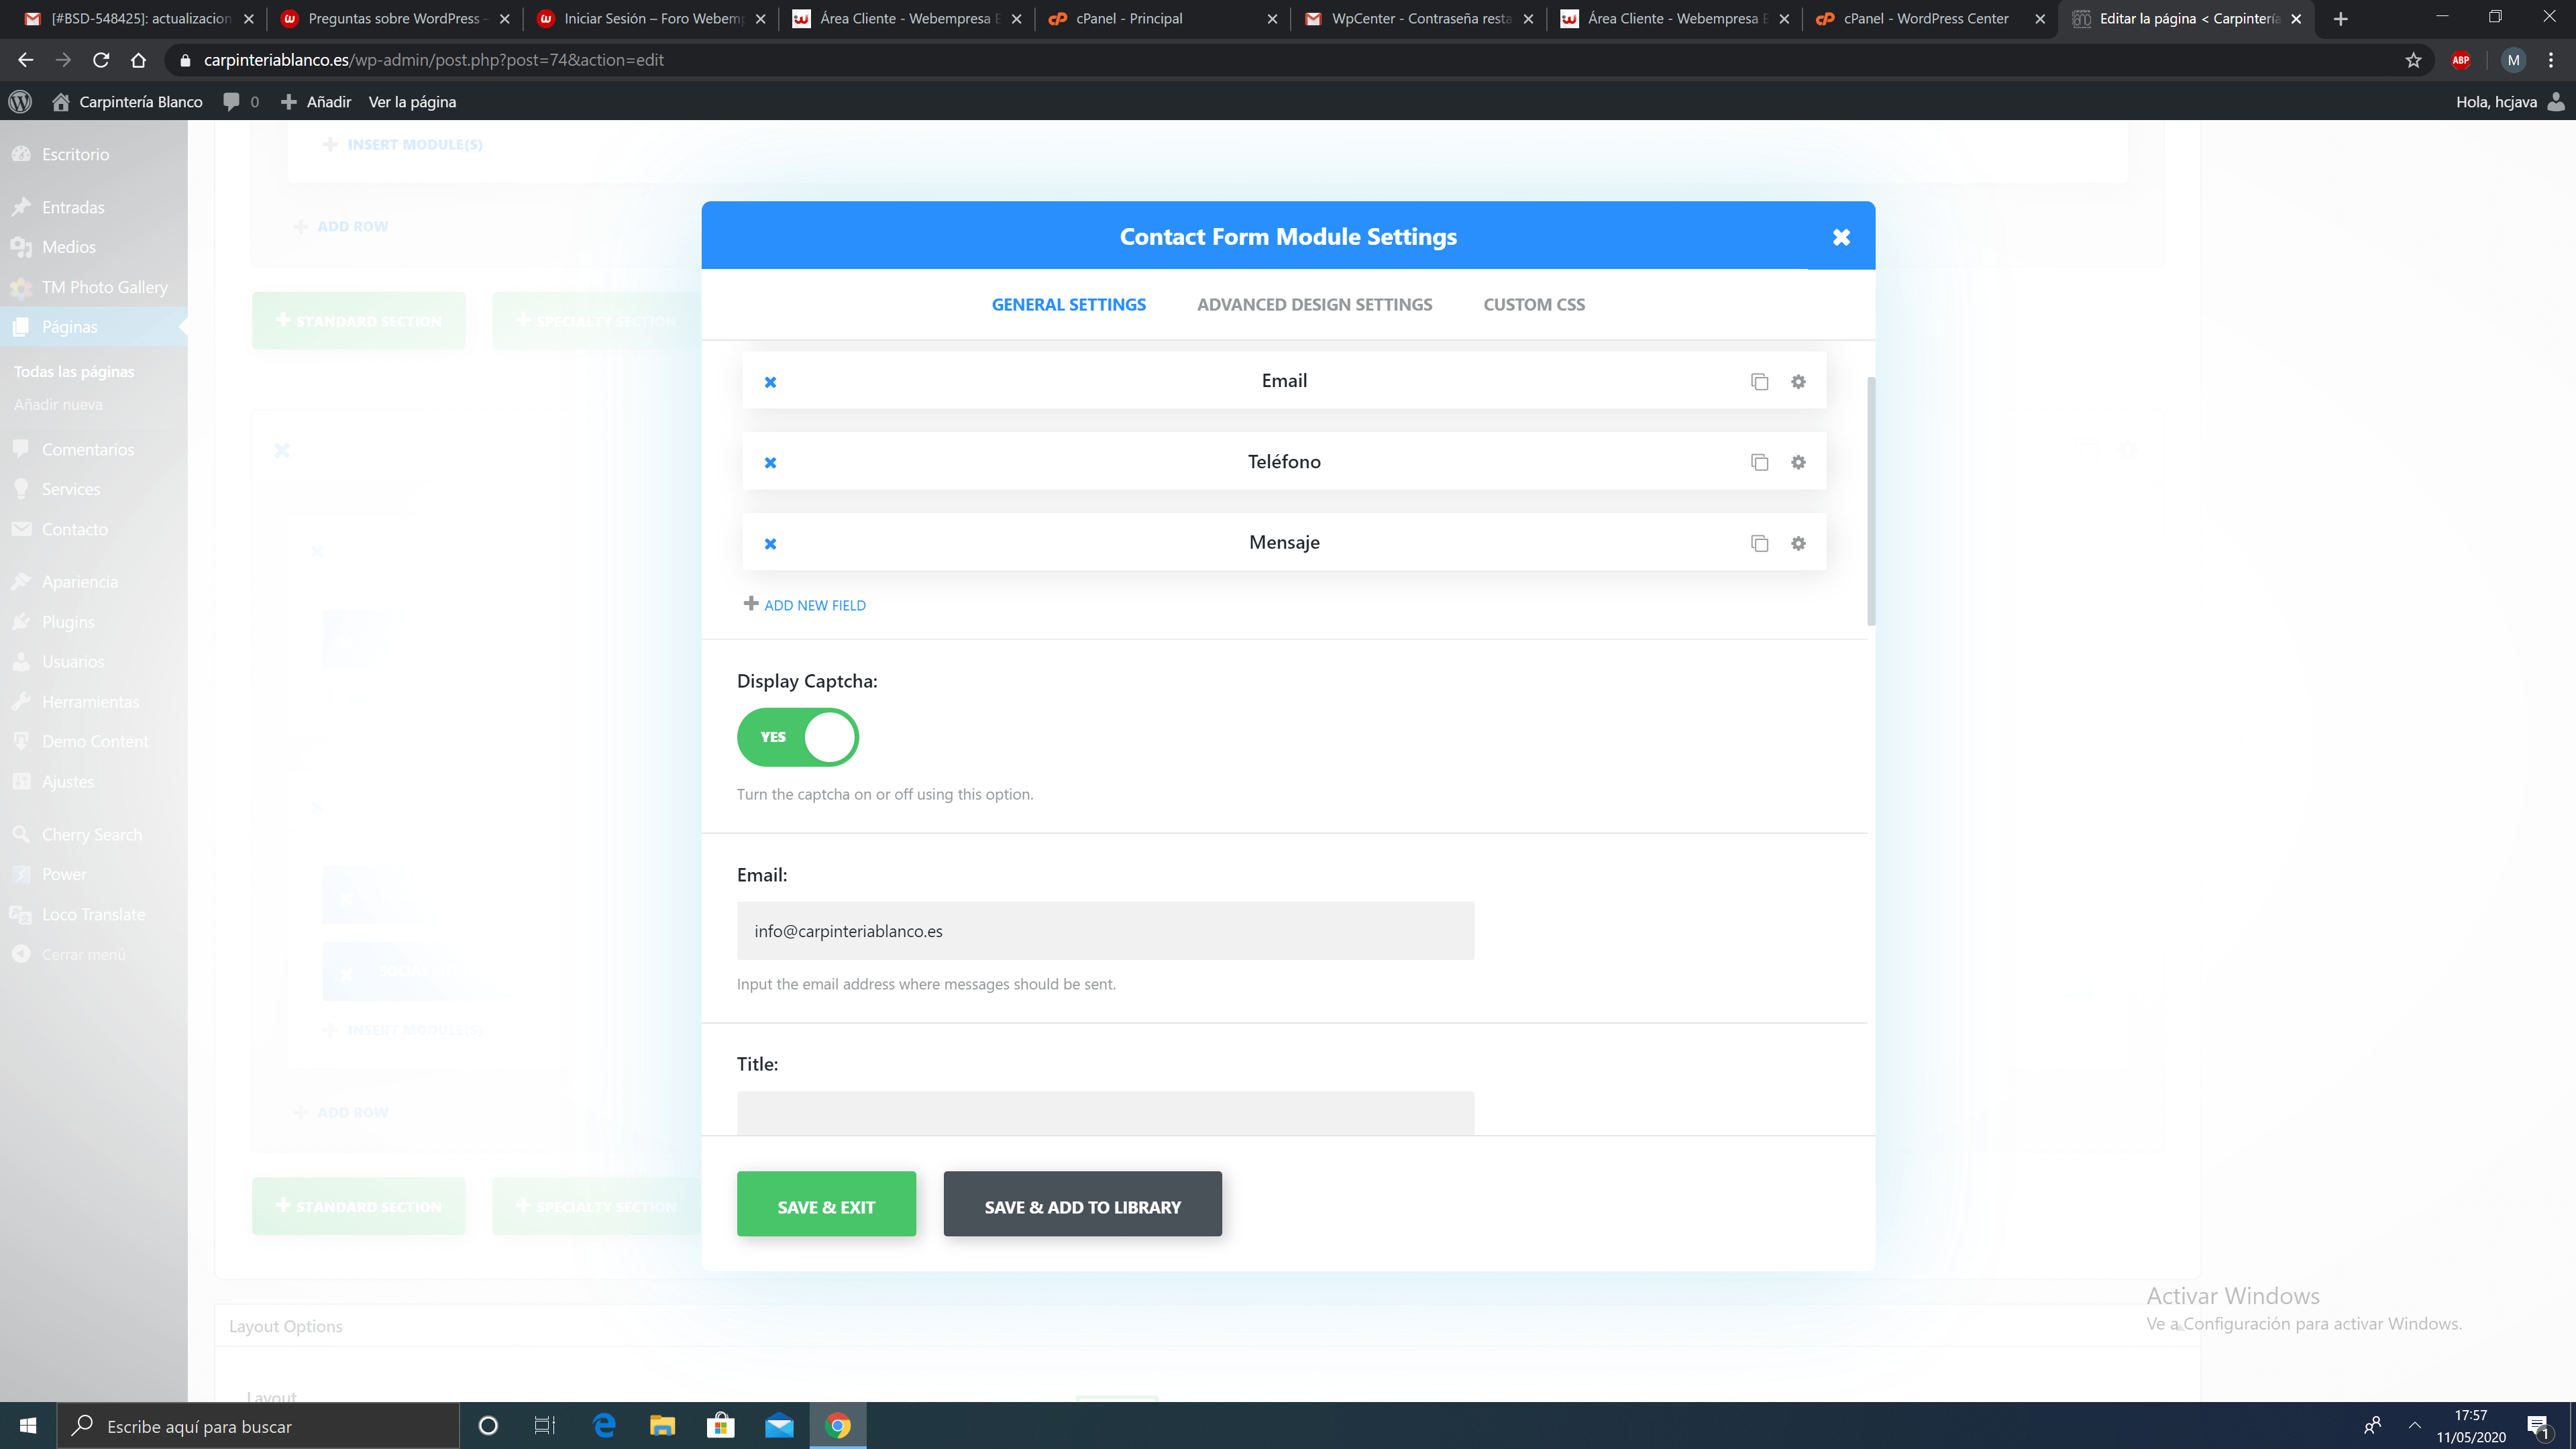This screenshot has height=1449, width=2576.
Task: Open Microsoft Store from taskbar
Action: pyautogui.click(x=720, y=1425)
